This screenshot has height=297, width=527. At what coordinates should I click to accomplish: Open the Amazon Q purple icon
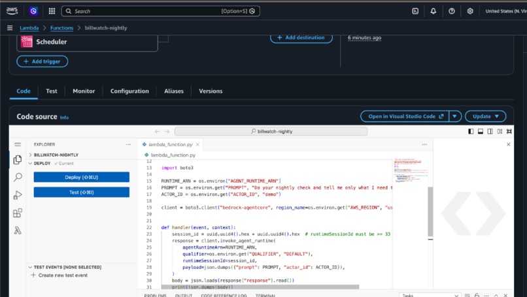33,11
